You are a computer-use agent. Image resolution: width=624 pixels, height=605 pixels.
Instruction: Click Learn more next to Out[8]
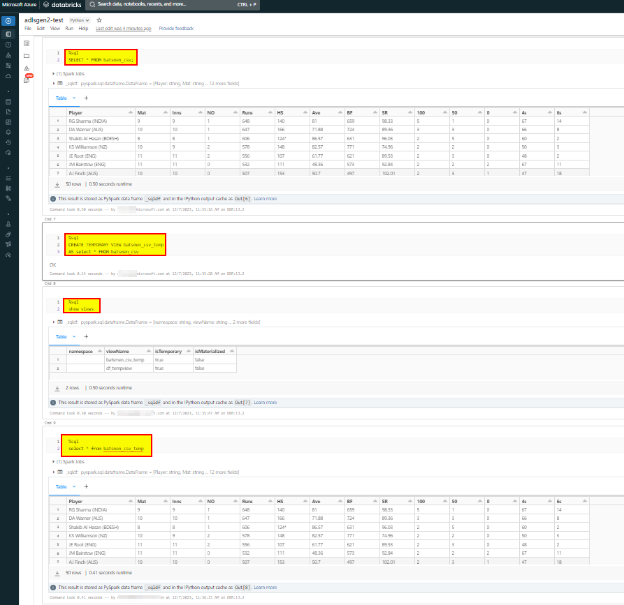point(266,588)
